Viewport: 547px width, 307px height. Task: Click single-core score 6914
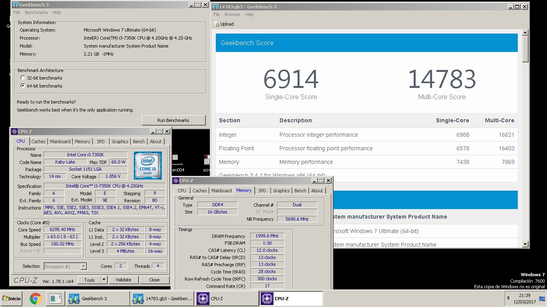[291, 79]
